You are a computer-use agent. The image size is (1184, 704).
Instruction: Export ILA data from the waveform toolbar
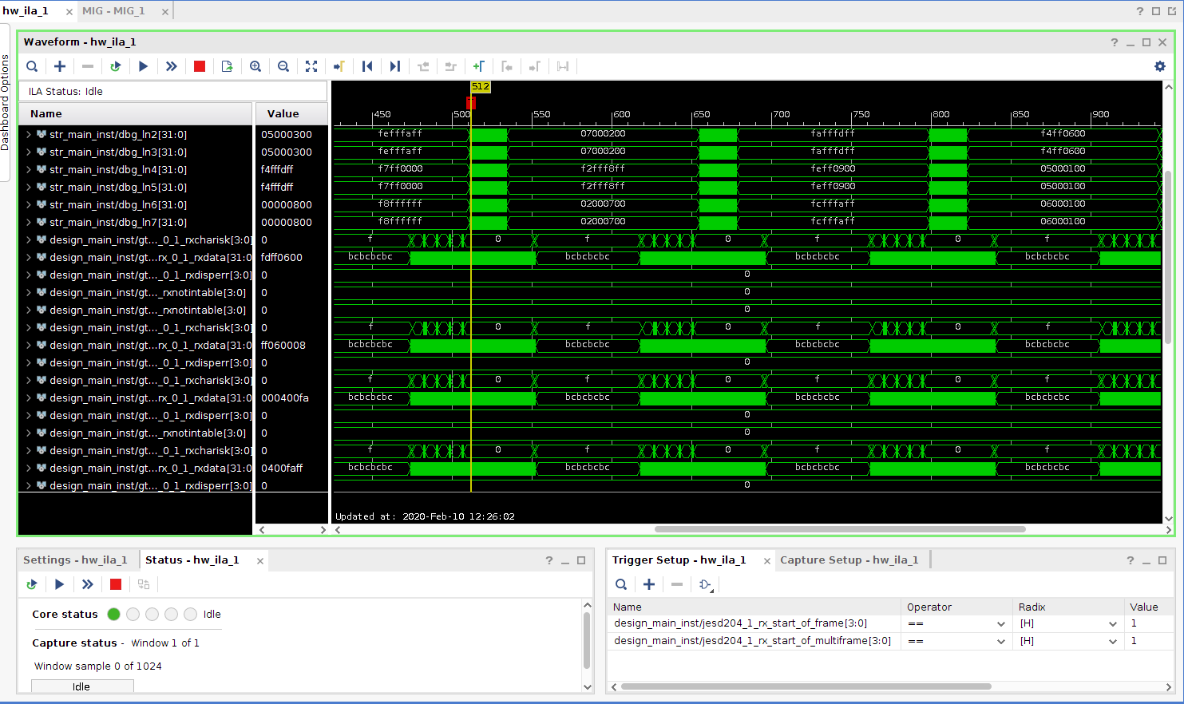[x=228, y=66]
